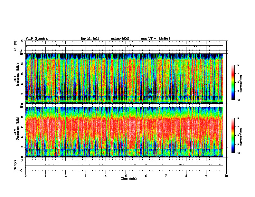Screen dimensions: 255x197
Task: Click the "5" tick on ch.3(V) axis
Action: pos(22,160)
